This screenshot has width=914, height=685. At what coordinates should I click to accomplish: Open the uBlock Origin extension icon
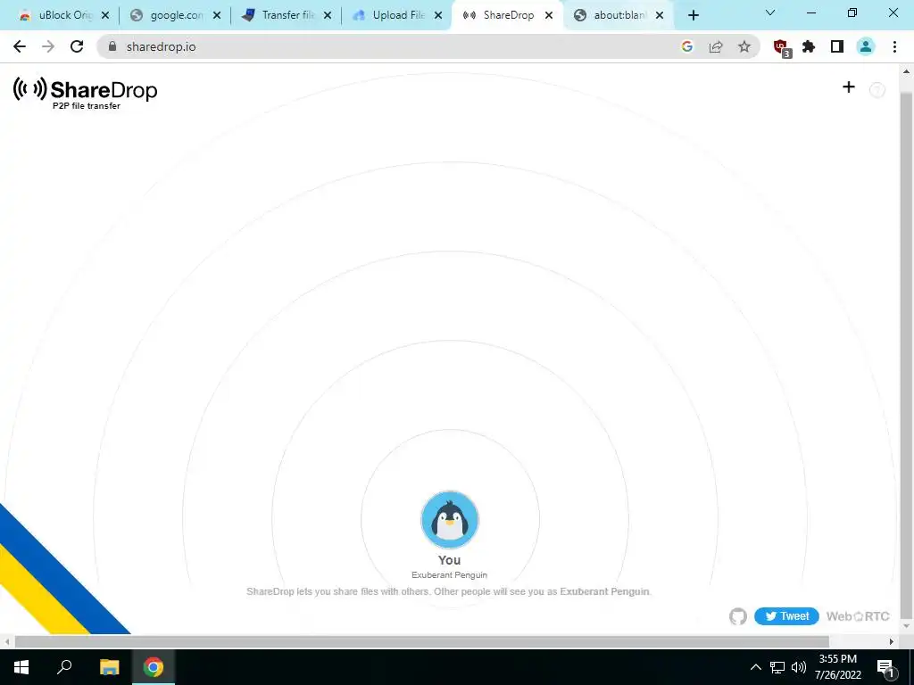coord(781,47)
